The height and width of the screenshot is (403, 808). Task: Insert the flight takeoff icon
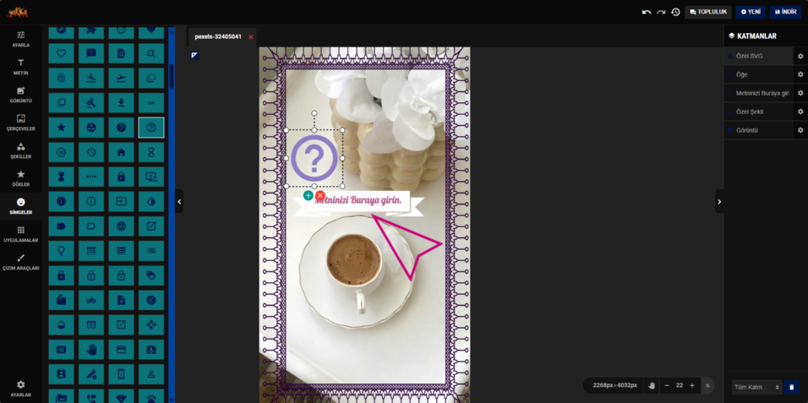[121, 78]
